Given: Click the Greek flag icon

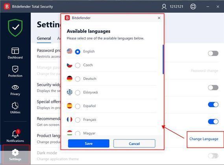Looking at the screenshot, I should [x=70, y=92].
